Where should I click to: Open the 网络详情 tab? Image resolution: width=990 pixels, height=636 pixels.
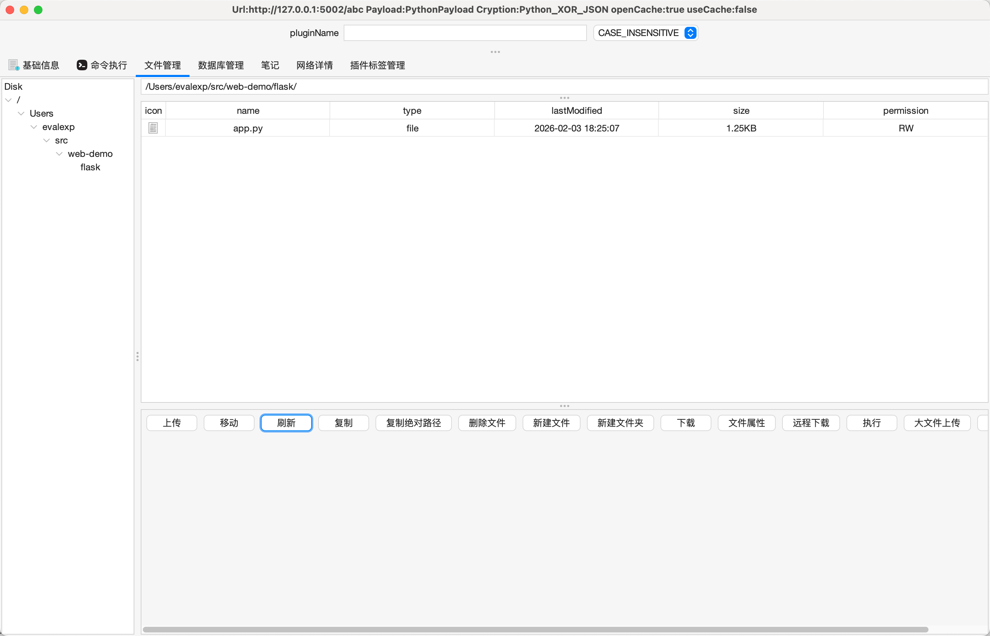[x=314, y=65]
